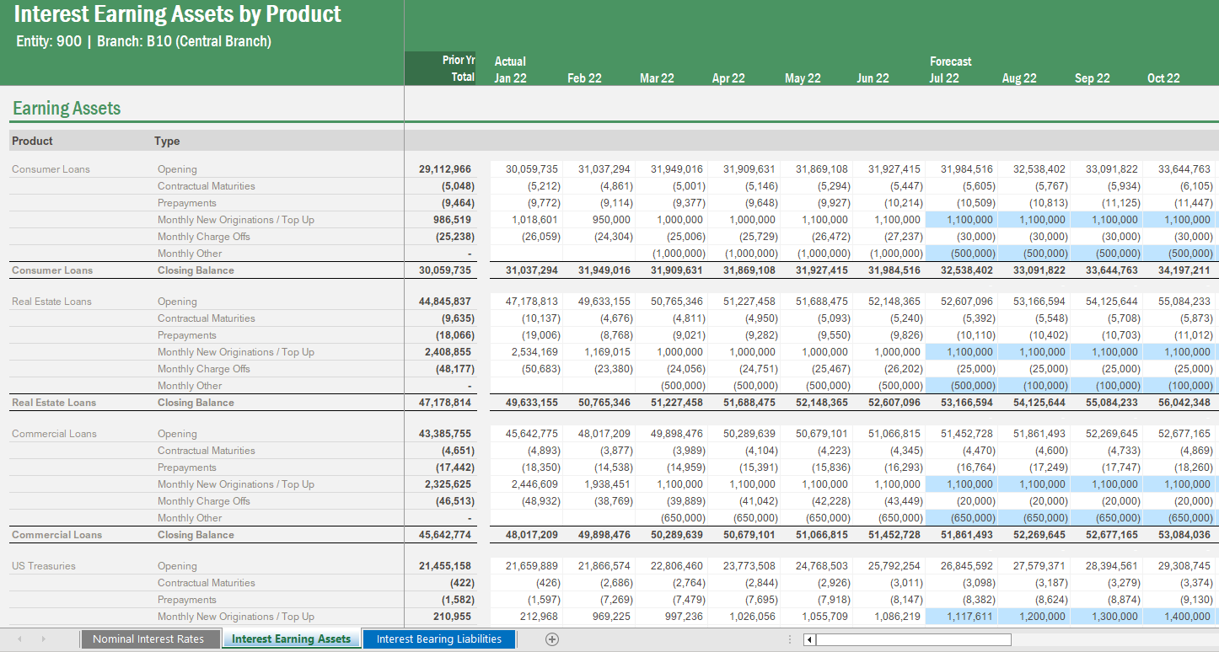The image size is (1219, 652).
Task: Select the Jul 22 column header under Forecast
Action: (x=946, y=77)
